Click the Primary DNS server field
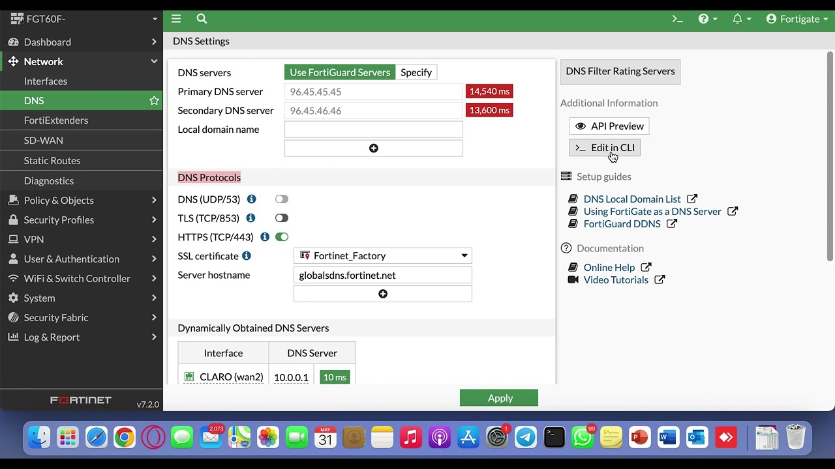Viewport: 835px width, 469px height. [374, 92]
